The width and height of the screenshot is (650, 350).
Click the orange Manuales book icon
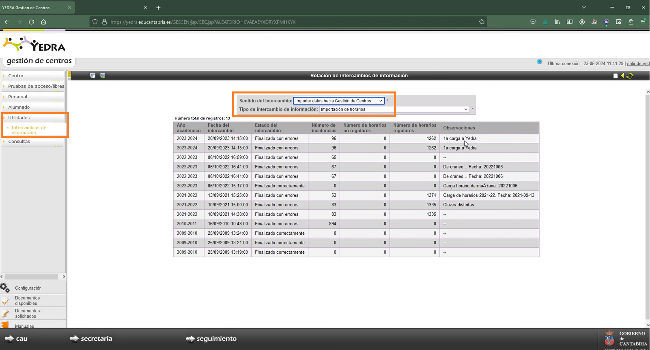tap(5, 325)
